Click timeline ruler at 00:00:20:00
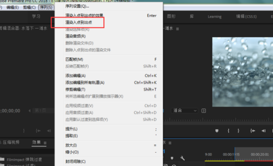Viewport: 273px width, 166px height. (260, 155)
